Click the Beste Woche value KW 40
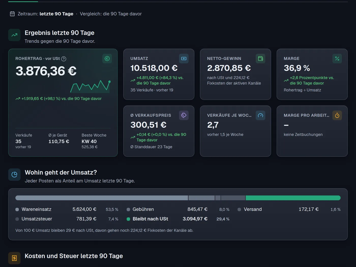Image resolution: width=356 pixels, height=267 pixels. [x=89, y=141]
